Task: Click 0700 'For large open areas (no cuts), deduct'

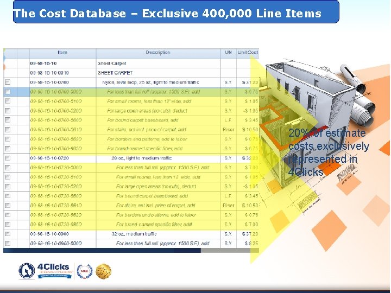Action: pyautogui.click(x=147, y=111)
